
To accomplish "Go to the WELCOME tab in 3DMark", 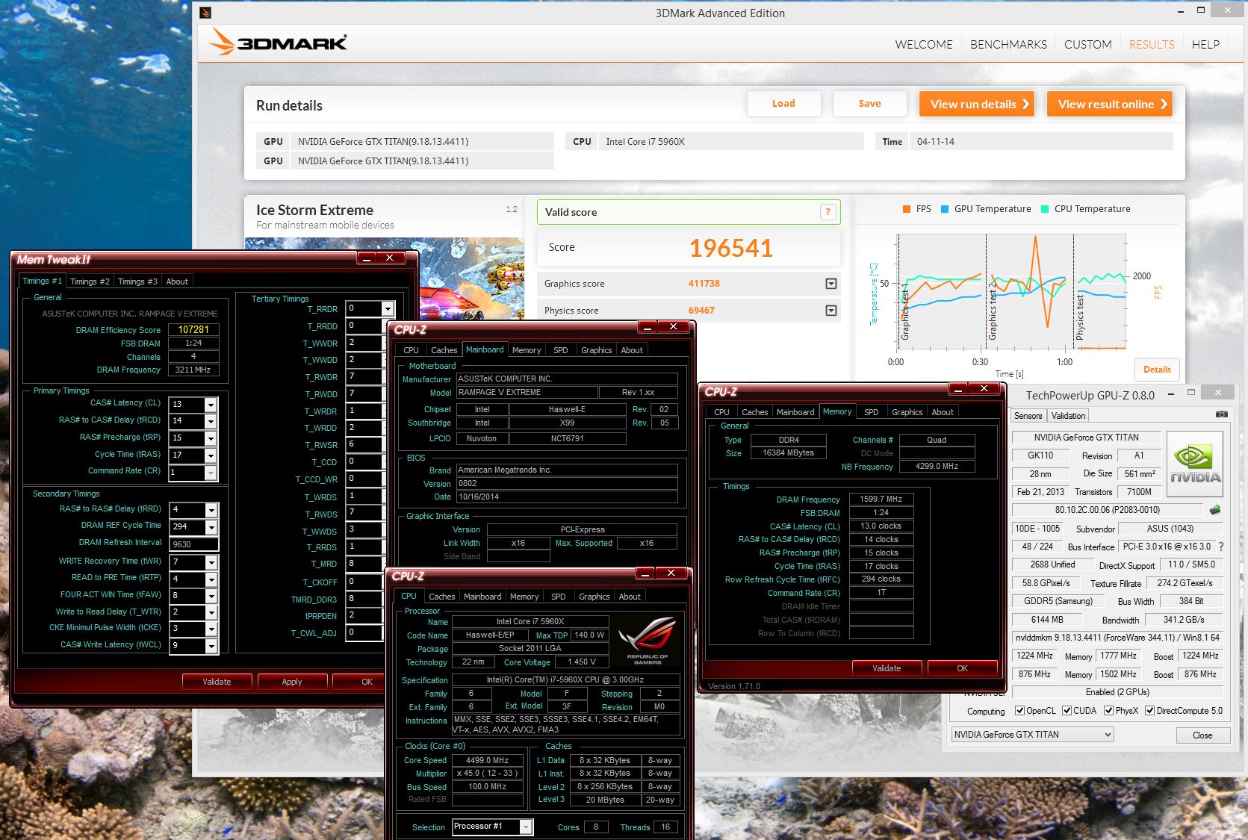I will click(924, 45).
